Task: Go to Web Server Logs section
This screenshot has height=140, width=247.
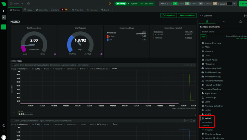Action: point(213,134)
